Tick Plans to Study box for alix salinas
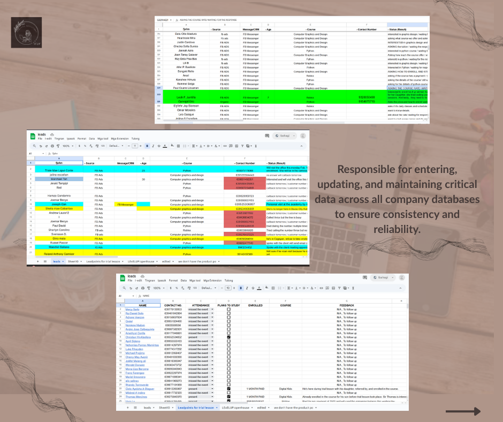503x422 pixels. 228,381
